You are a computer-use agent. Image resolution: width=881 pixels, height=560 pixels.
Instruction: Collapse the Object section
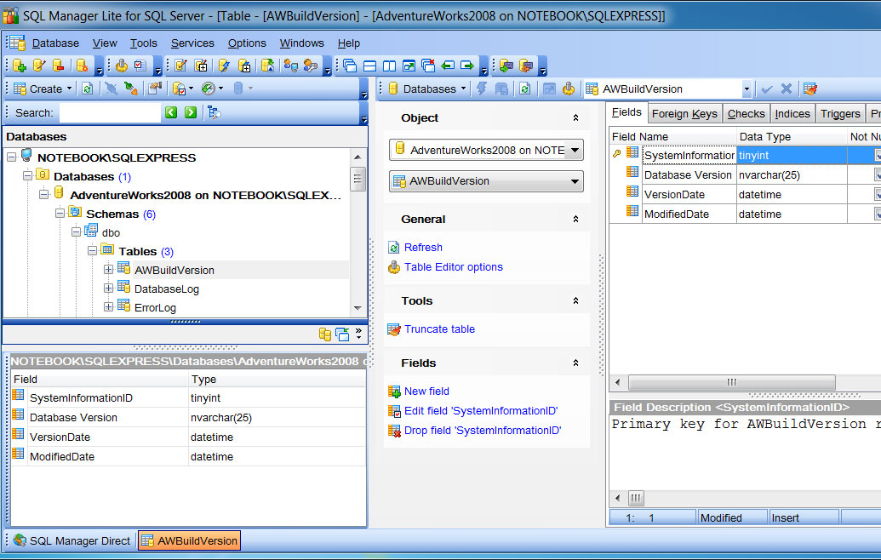[575, 118]
